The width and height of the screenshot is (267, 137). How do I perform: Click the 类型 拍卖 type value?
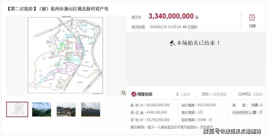tap(255, 105)
